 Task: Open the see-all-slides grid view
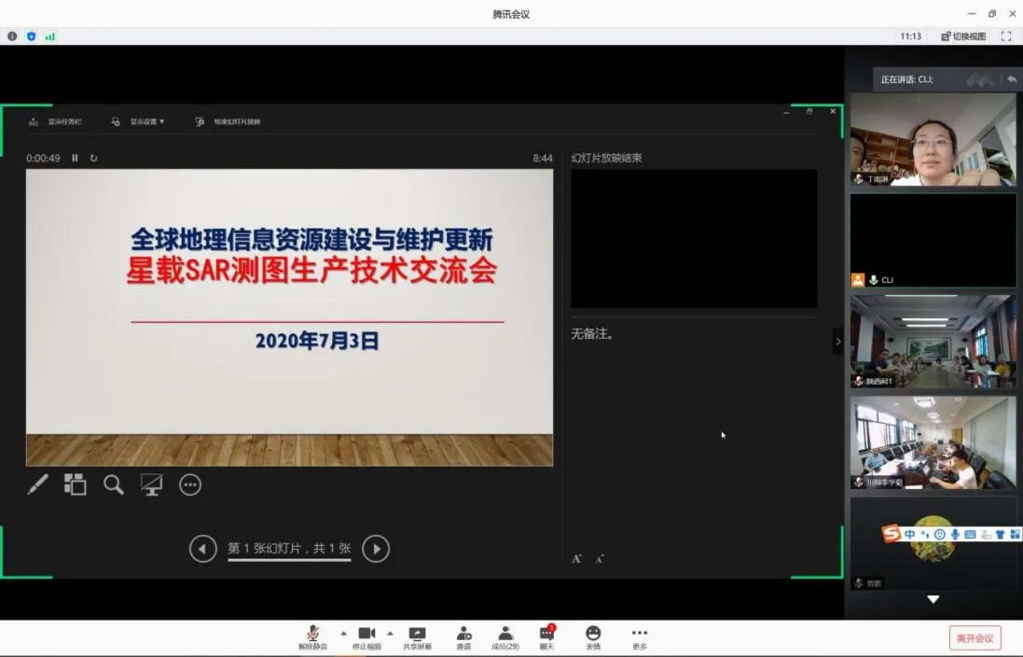75,484
